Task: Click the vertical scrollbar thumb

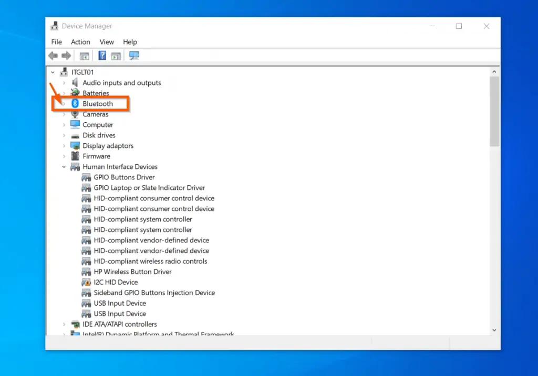Action: pos(494,111)
